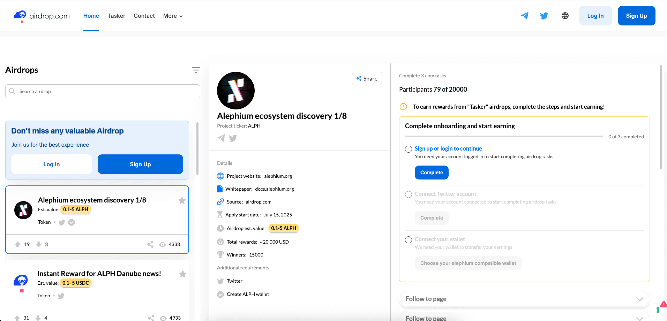Click the Complete button for signup step
The image size is (667, 321).
click(432, 173)
